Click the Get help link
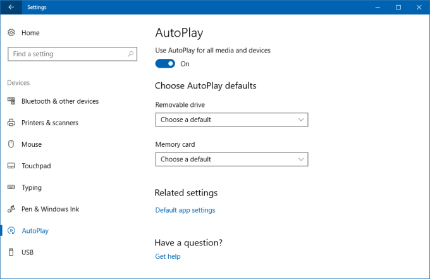This screenshot has height=279, width=430. [168, 256]
